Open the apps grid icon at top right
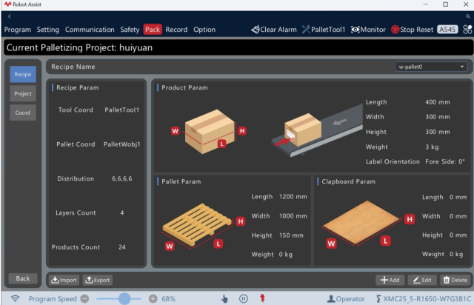 point(467,30)
